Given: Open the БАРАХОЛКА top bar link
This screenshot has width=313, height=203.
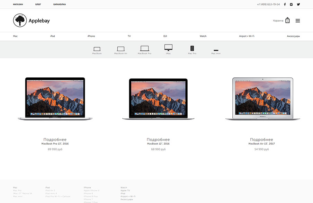Looking at the screenshot, I should [x=60, y=4].
